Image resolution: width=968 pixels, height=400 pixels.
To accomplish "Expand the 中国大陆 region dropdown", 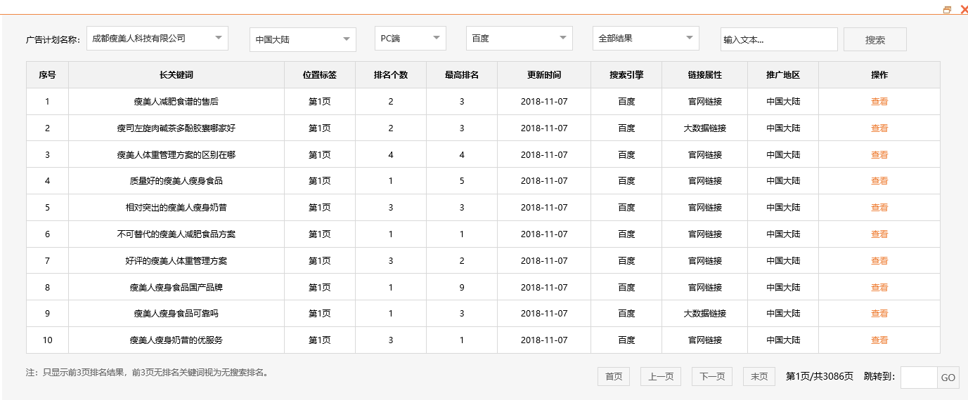I will click(303, 39).
